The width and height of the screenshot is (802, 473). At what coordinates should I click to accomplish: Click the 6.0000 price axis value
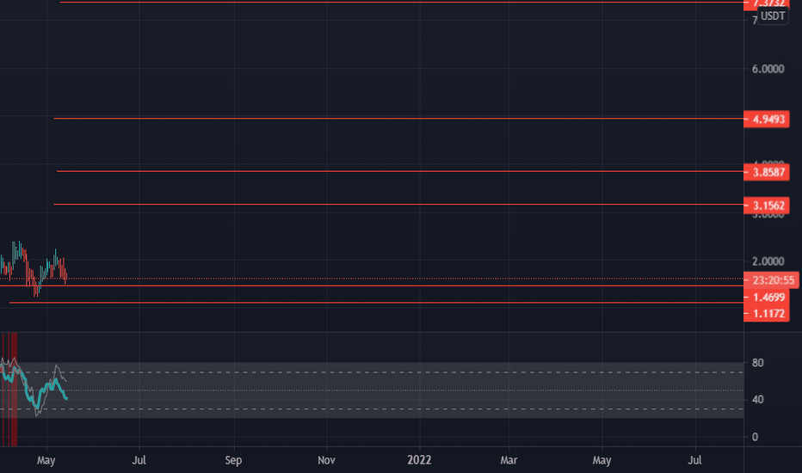coord(768,69)
